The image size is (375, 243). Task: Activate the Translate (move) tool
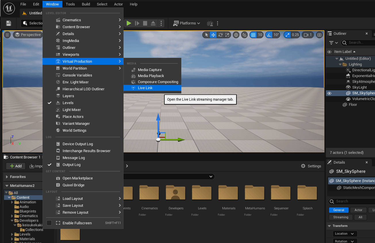[x=213, y=35]
